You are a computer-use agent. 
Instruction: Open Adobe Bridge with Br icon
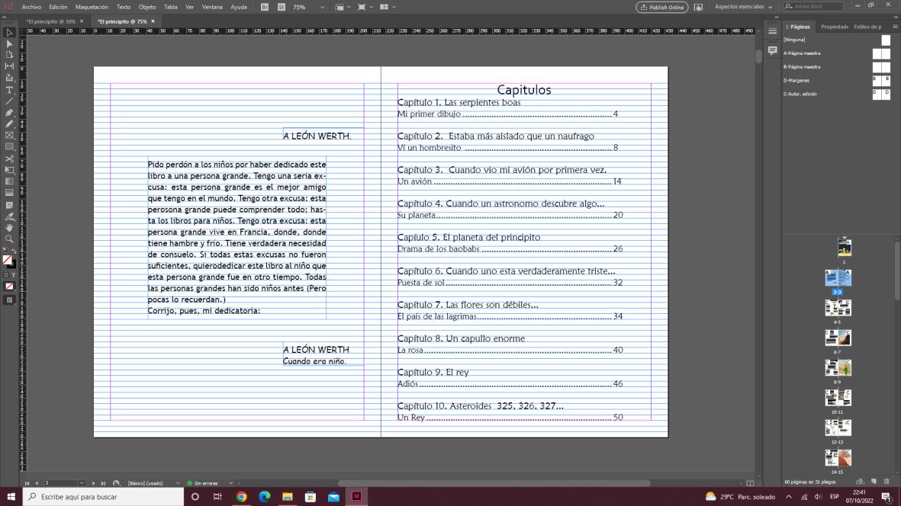pyautogui.click(x=264, y=7)
